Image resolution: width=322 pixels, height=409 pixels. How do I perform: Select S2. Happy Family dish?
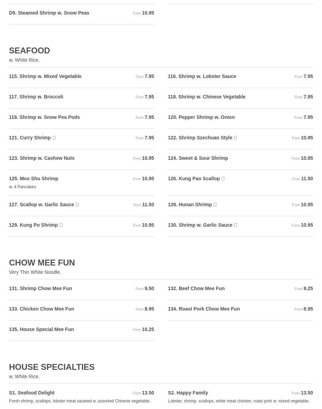(x=240, y=396)
